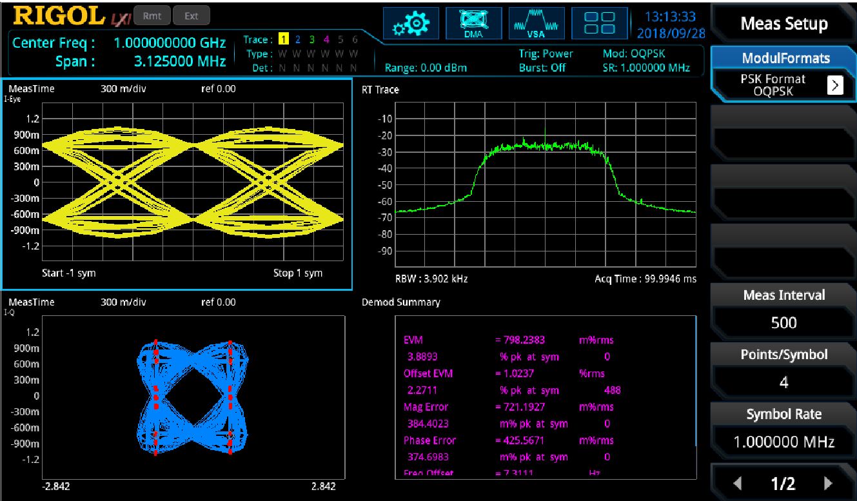Go to next menu page arrow
Viewport: 857px width, 501px height.
click(x=828, y=484)
